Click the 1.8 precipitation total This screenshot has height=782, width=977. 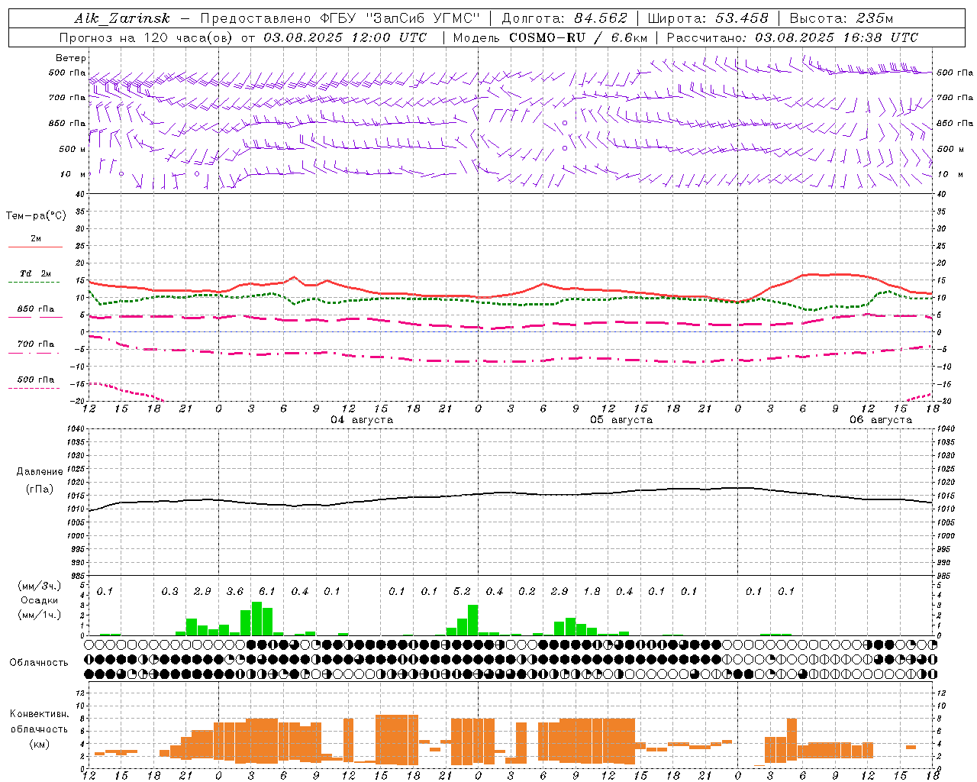(x=592, y=591)
